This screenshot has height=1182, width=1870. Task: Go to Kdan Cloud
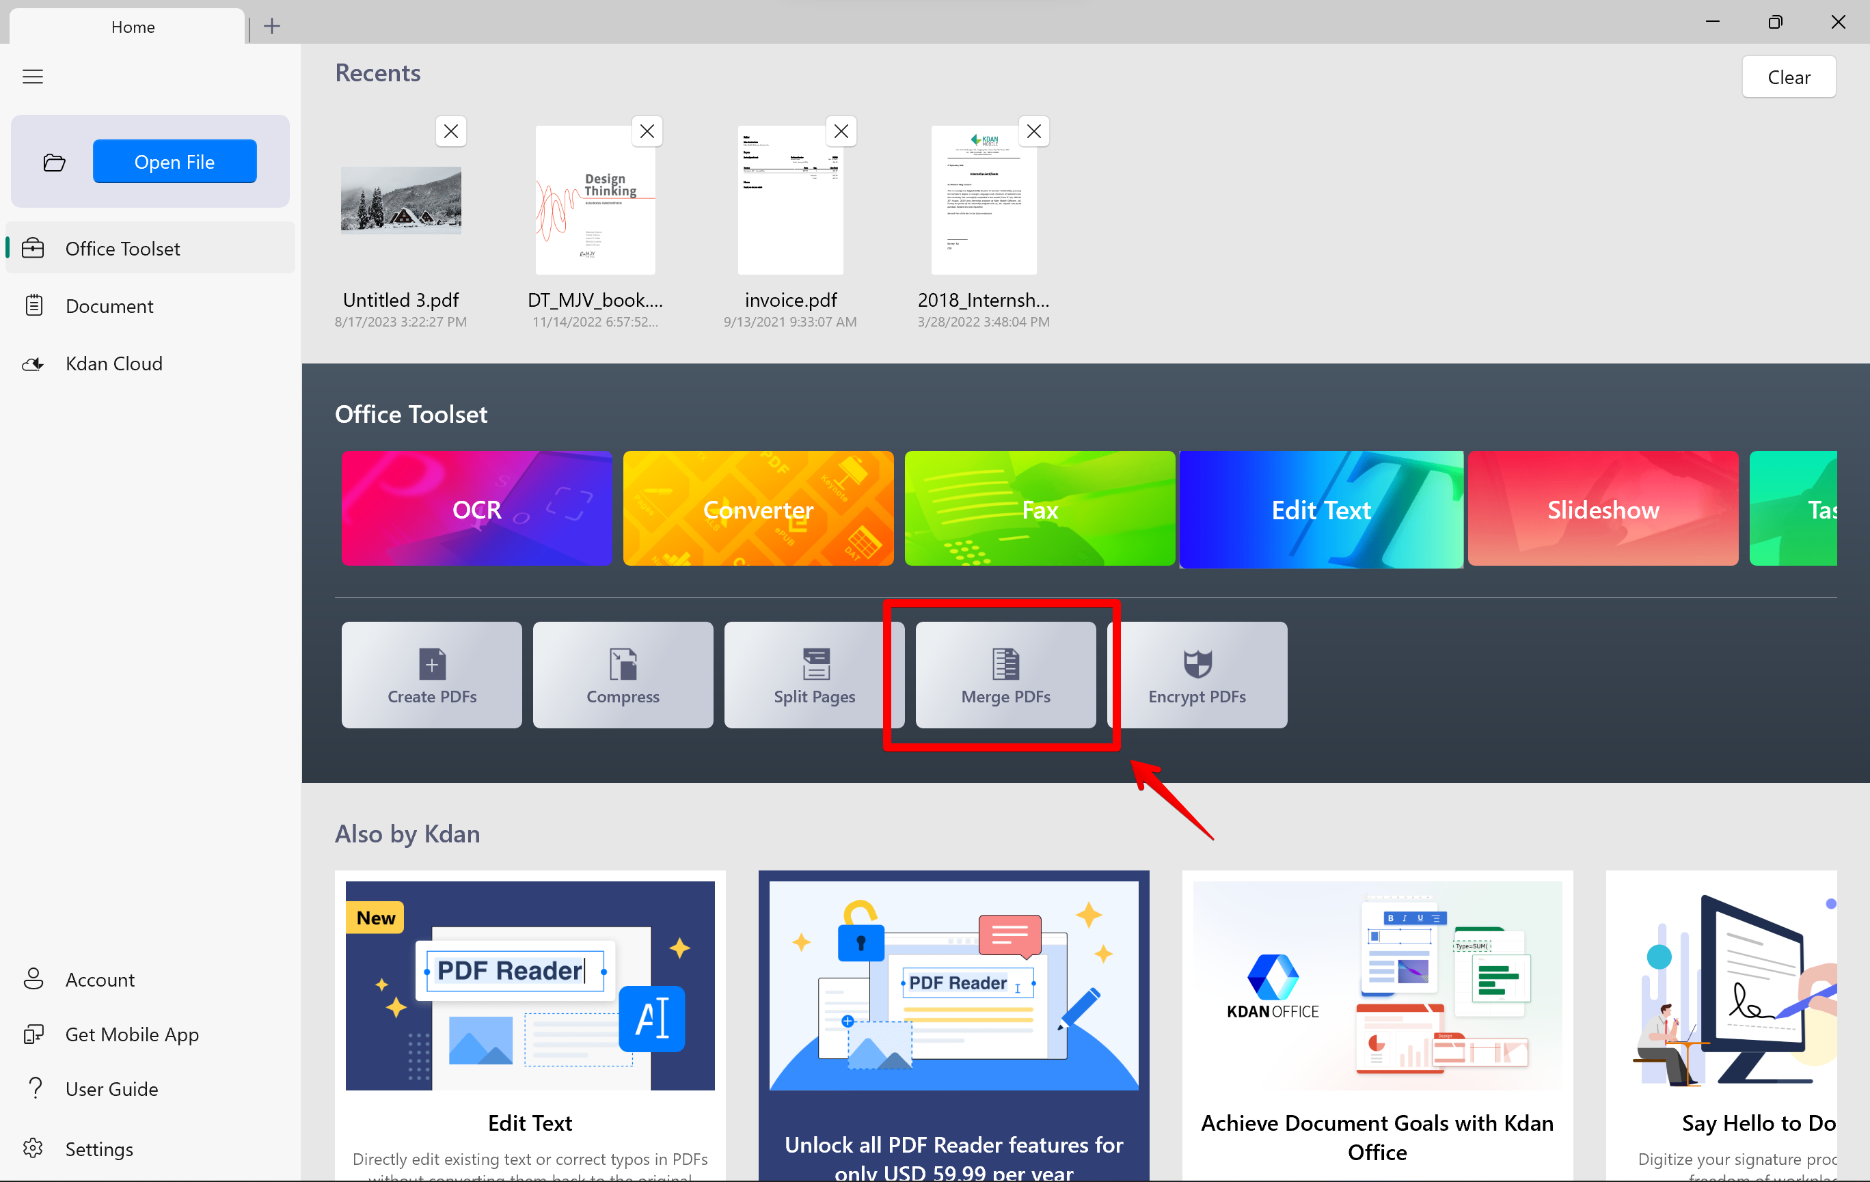(150, 363)
